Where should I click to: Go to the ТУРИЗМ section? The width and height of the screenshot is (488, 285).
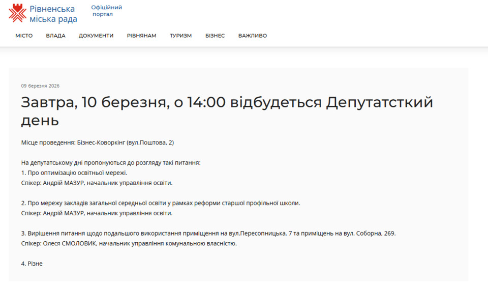[x=180, y=36]
